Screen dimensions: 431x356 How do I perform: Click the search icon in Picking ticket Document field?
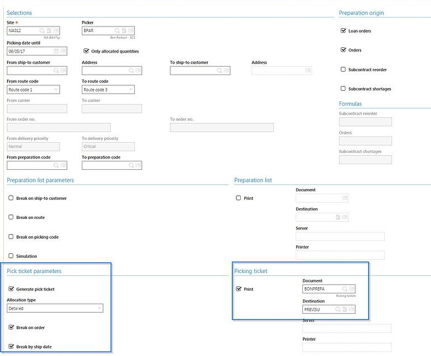(344, 289)
